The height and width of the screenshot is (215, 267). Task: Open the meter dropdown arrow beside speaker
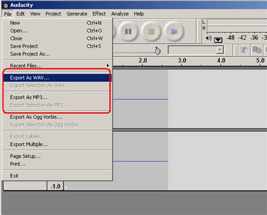click(x=218, y=40)
